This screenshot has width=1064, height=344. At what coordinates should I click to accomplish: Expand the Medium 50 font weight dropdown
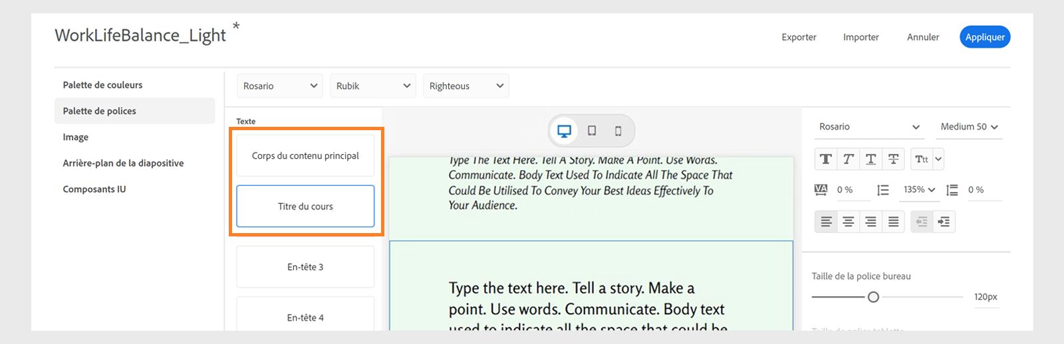pyautogui.click(x=969, y=127)
